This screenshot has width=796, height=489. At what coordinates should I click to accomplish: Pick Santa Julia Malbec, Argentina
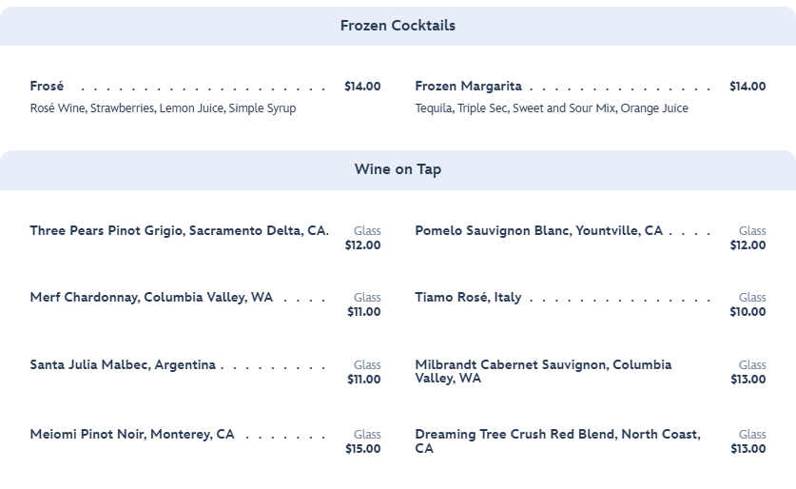123,365
